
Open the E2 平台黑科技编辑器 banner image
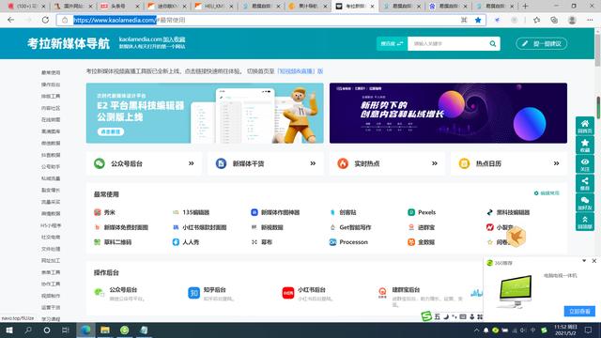(x=205, y=113)
